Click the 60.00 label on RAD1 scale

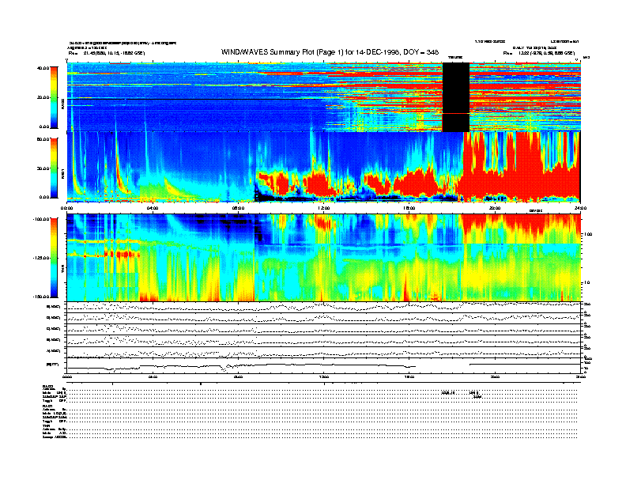[x=43, y=139]
